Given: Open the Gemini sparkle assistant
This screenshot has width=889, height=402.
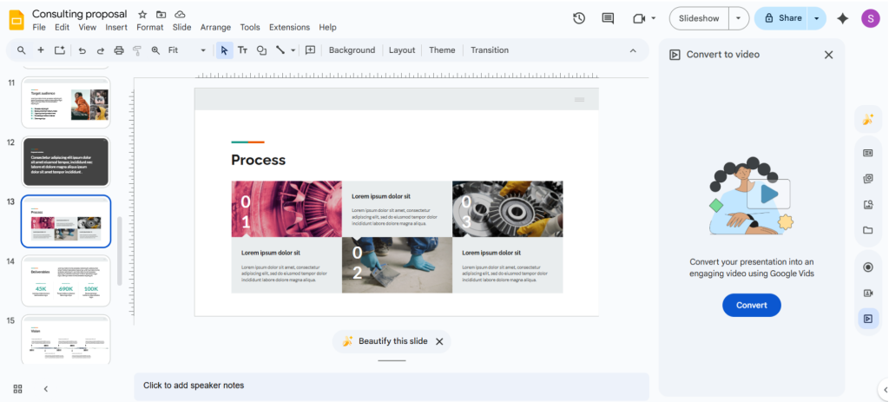Looking at the screenshot, I should [843, 19].
